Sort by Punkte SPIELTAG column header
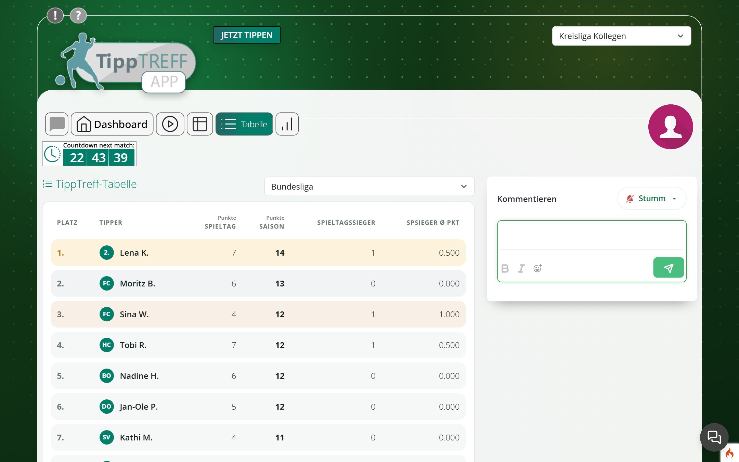Viewport: 739px width, 462px height. tap(220, 222)
